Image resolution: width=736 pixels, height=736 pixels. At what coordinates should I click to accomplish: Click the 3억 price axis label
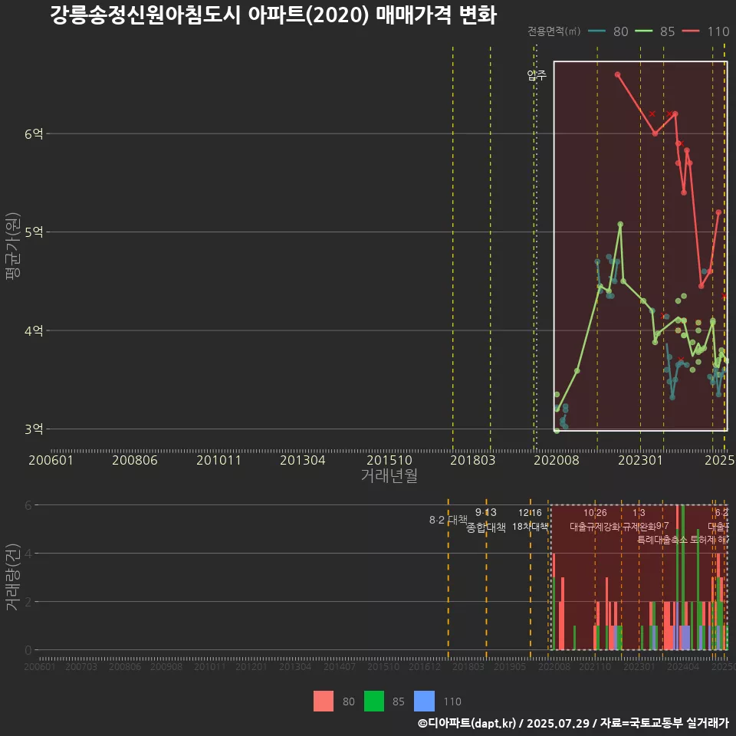(34, 429)
